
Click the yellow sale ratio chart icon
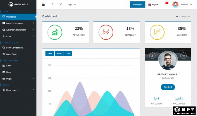click(157, 32)
